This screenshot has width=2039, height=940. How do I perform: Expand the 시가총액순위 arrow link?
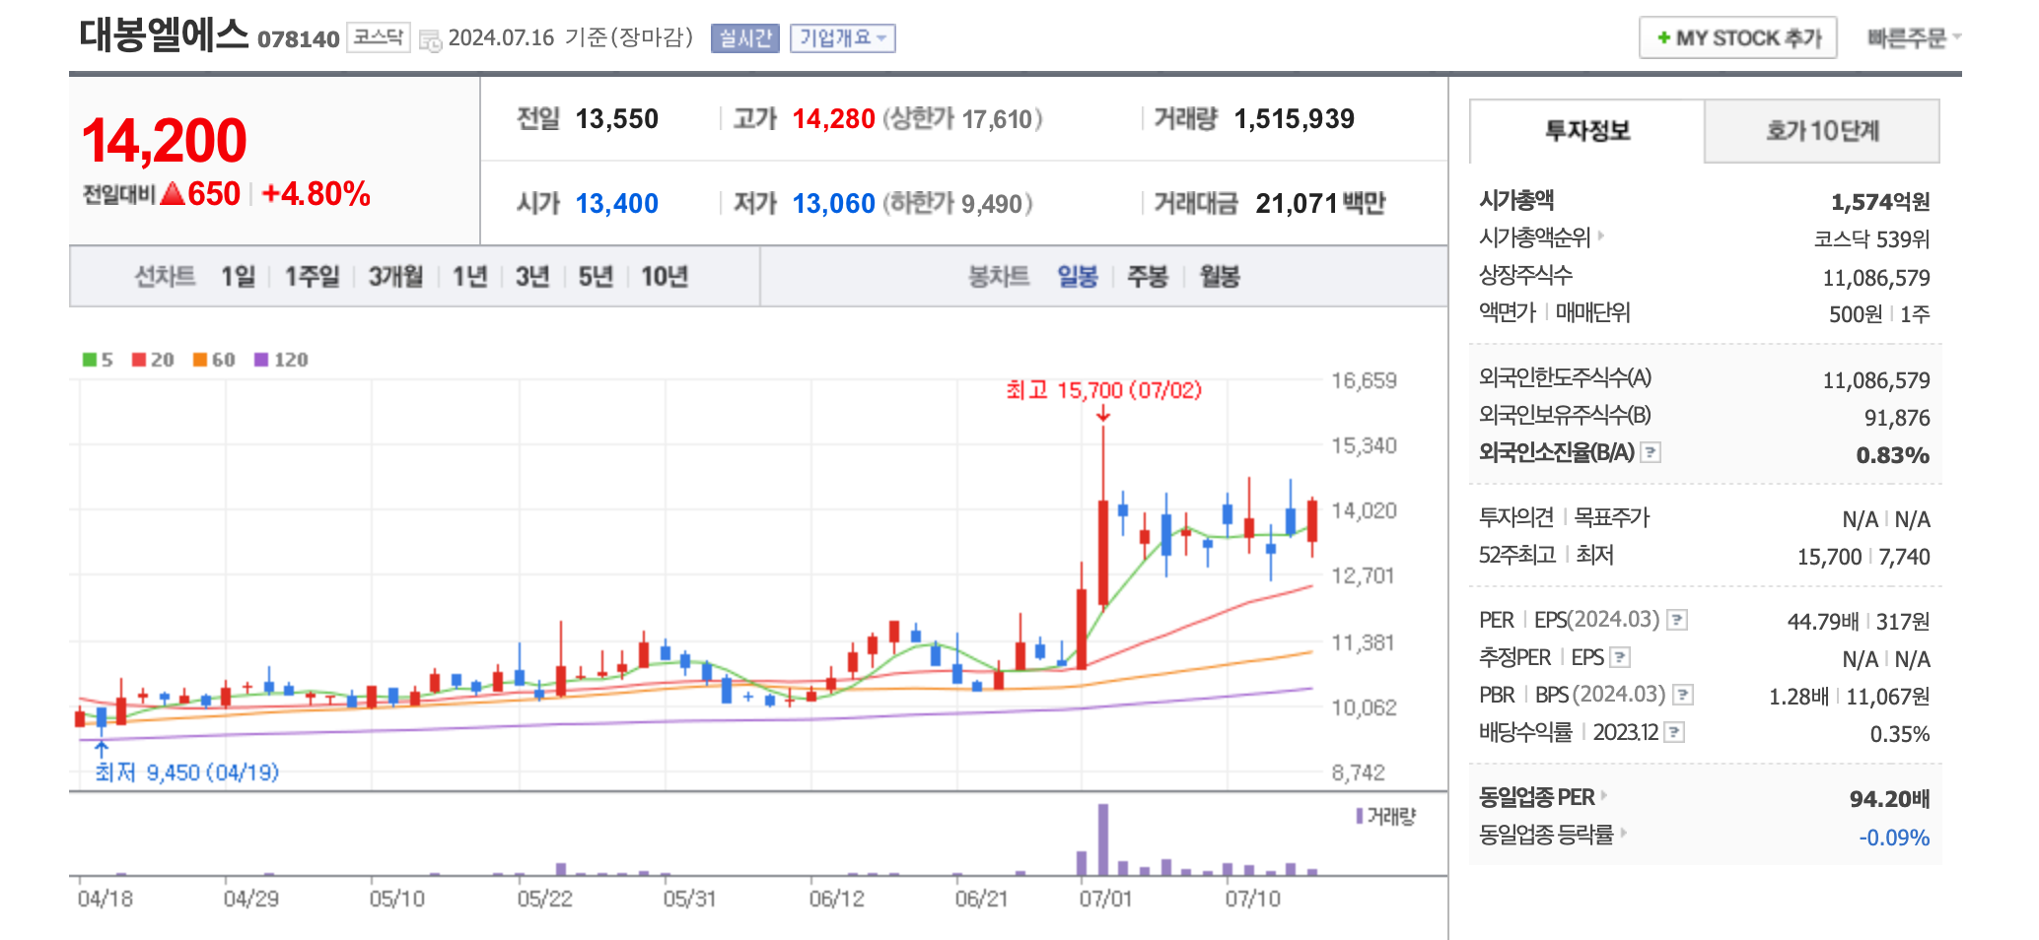tap(1601, 236)
